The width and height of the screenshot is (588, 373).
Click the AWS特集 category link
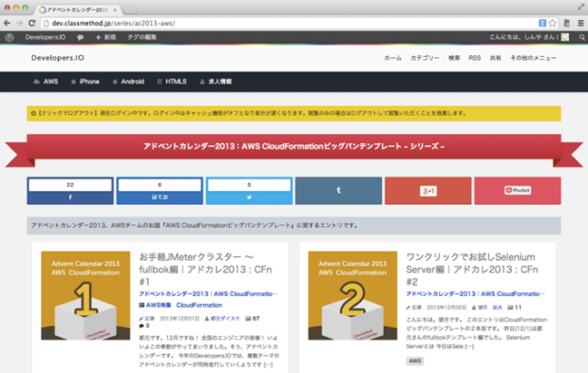click(158, 305)
